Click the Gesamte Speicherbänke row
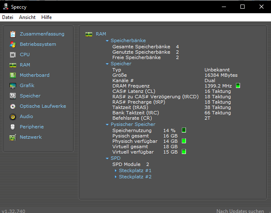 point(145,47)
